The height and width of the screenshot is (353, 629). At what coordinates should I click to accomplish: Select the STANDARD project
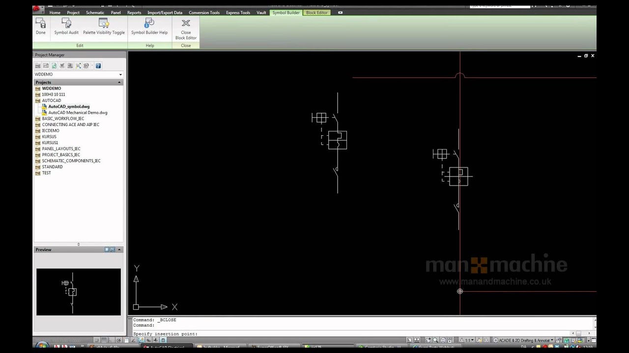pyautogui.click(x=52, y=167)
